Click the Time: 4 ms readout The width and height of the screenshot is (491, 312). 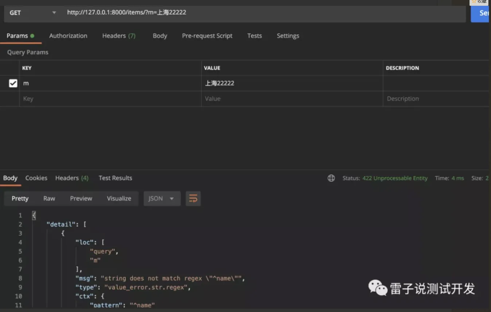pyautogui.click(x=449, y=178)
